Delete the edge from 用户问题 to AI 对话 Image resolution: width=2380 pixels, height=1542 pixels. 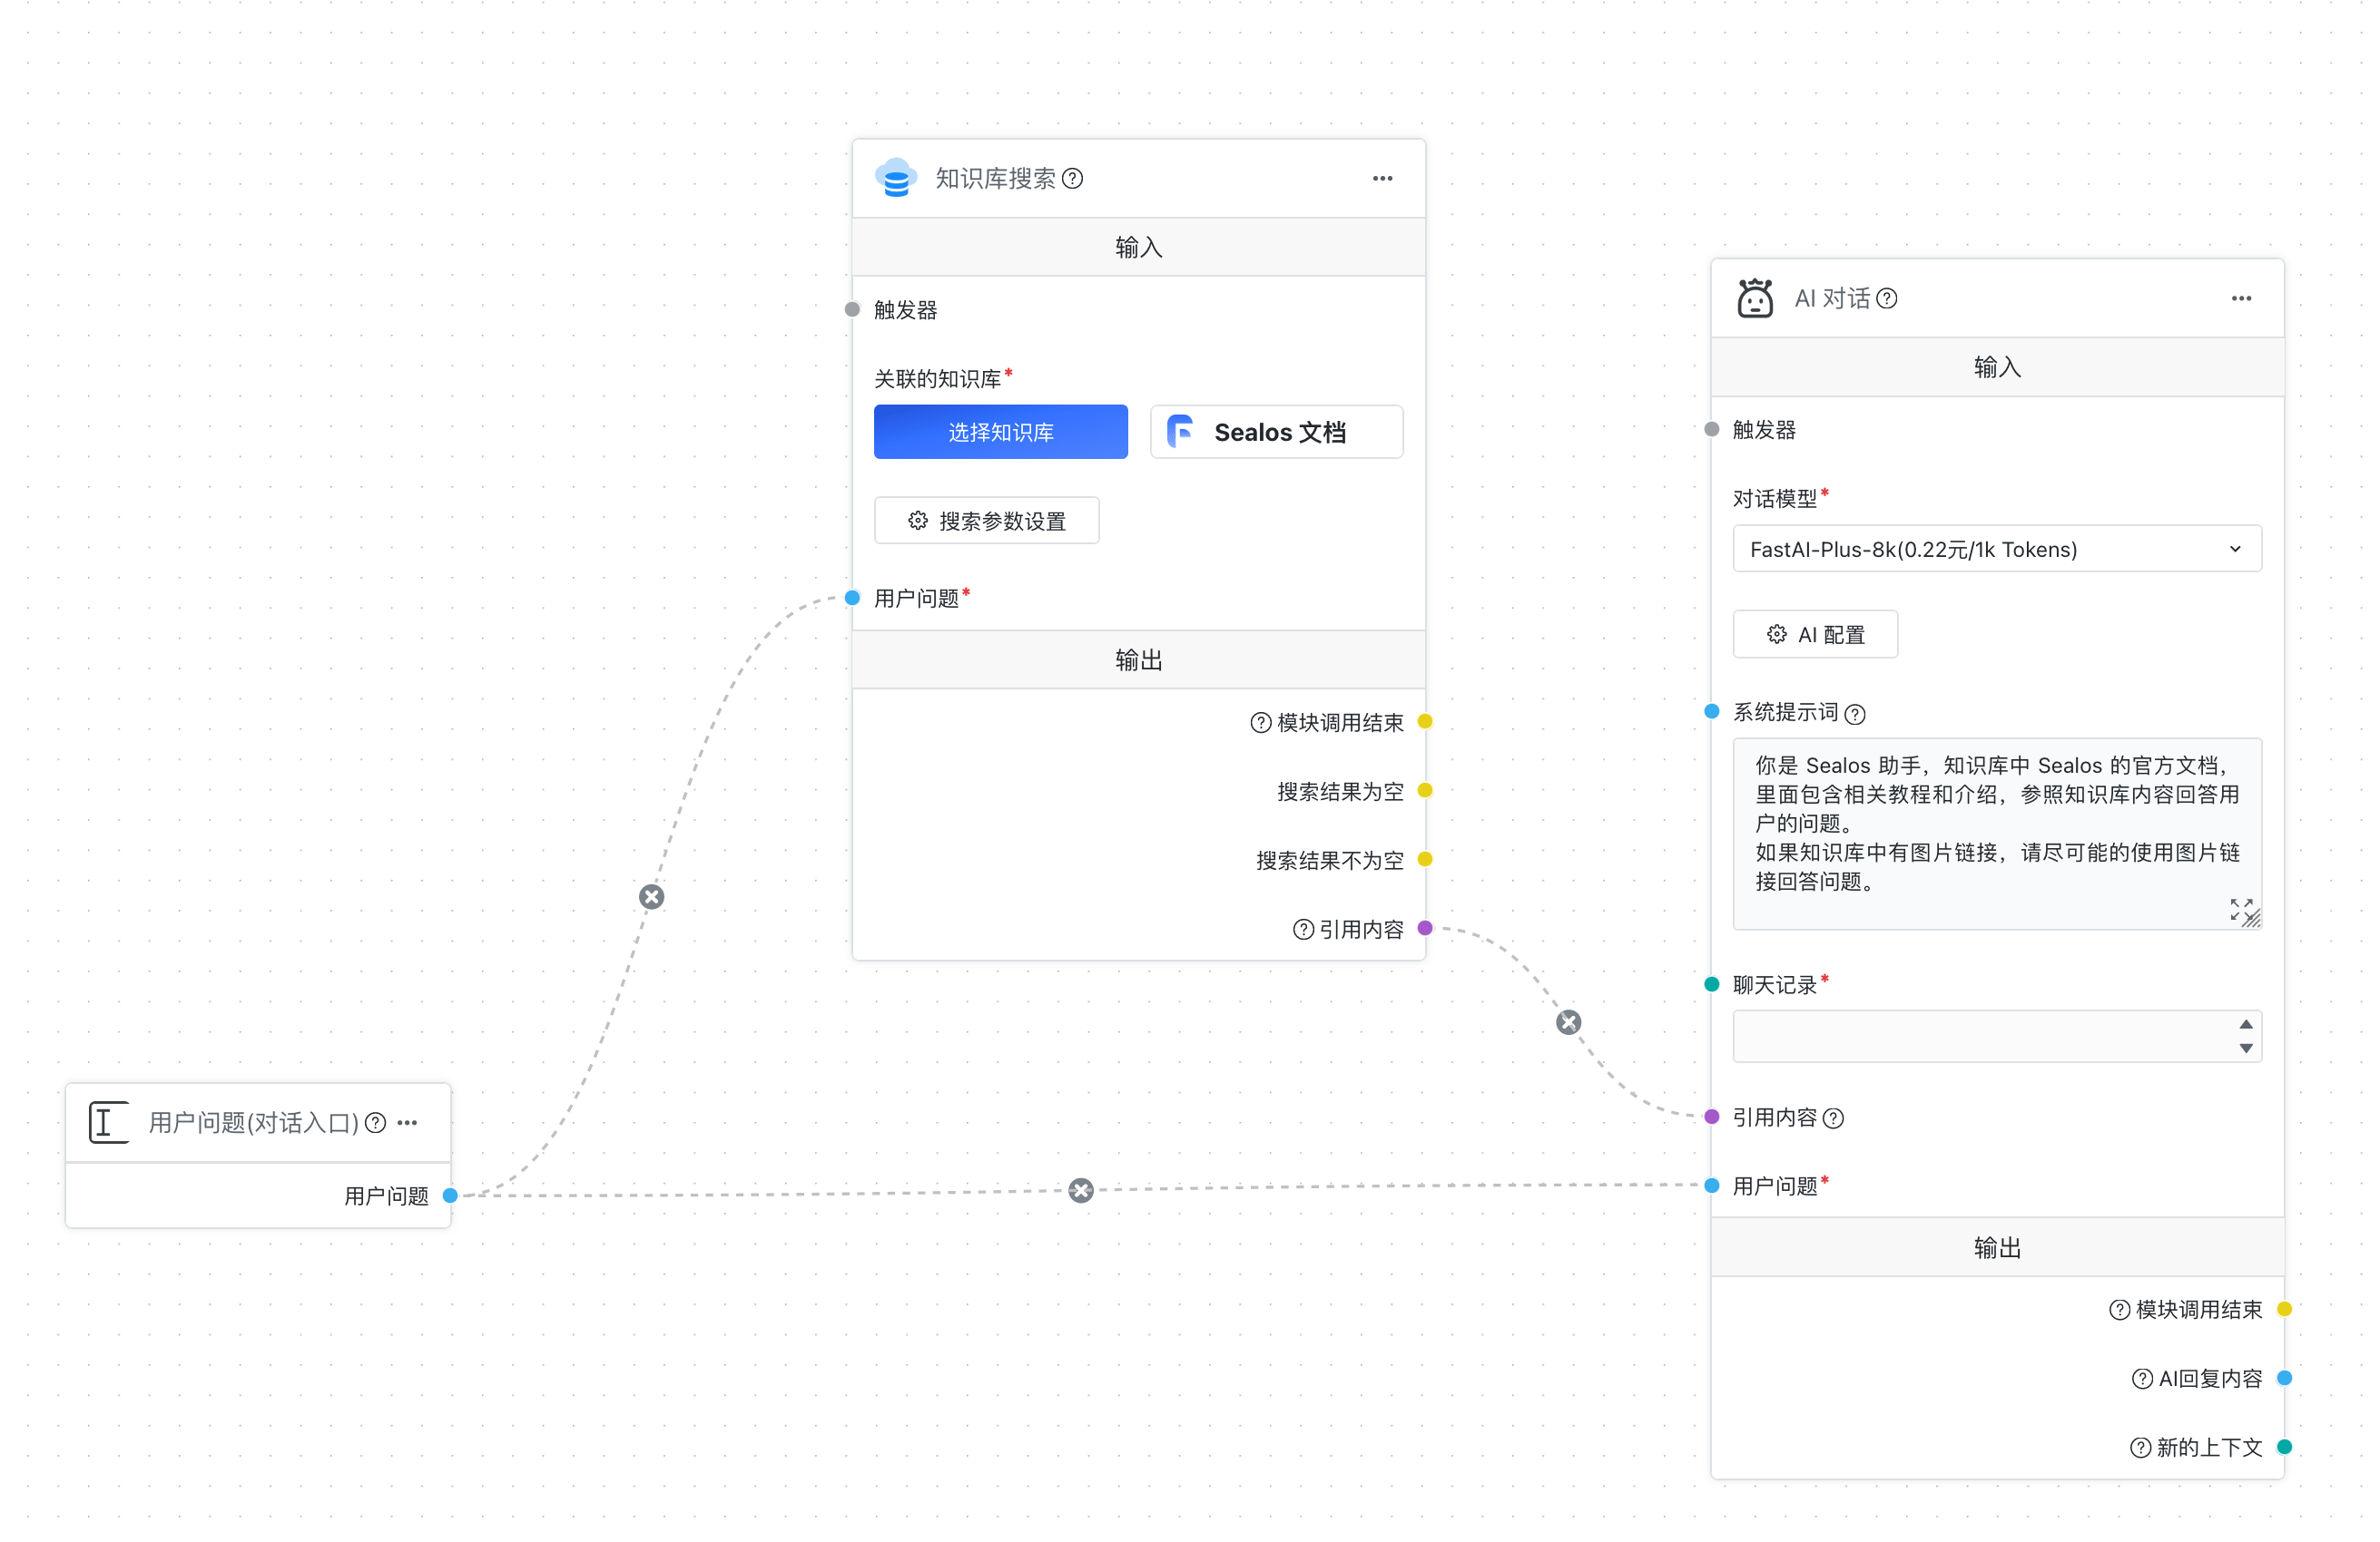[1080, 1190]
